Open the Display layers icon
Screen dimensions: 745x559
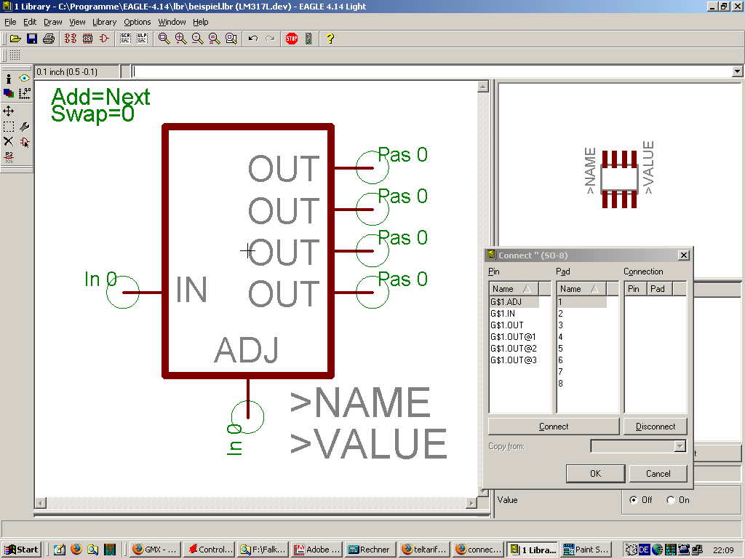9,93
